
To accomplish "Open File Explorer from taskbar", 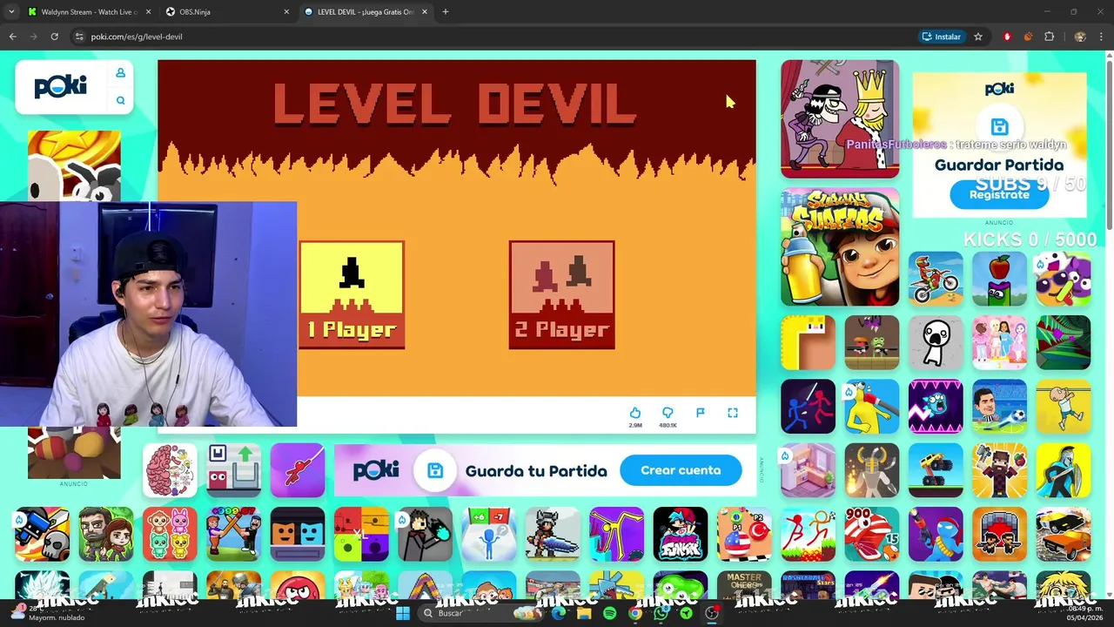I will click(584, 613).
